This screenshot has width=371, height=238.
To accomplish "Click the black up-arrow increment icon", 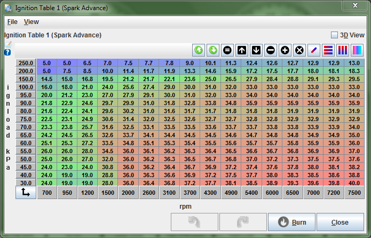I will point(242,50).
